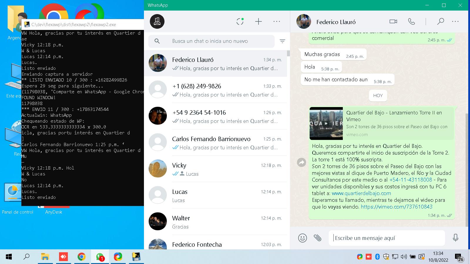Open the emoji picker

[303, 238]
